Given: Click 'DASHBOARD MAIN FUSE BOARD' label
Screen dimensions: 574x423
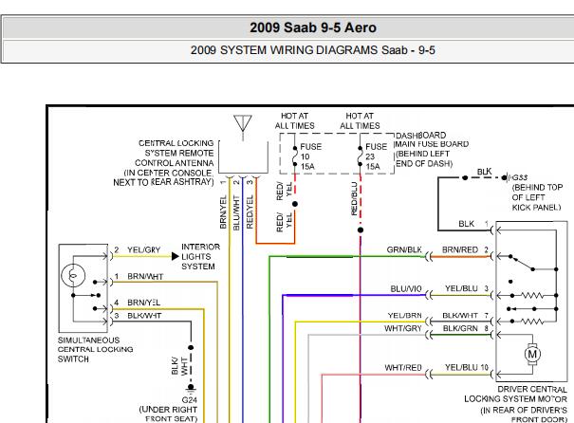Looking at the screenshot, I should 432,139.
